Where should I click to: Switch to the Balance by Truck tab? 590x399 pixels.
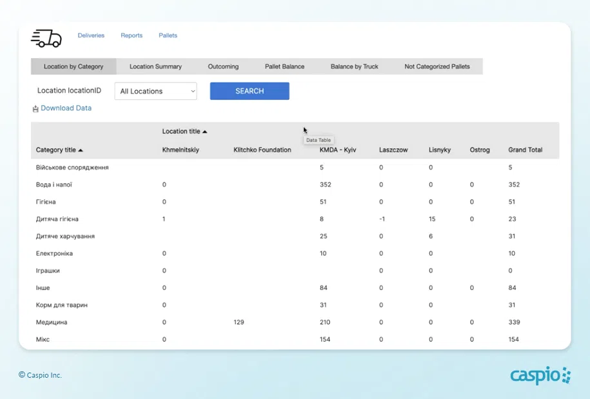354,66
